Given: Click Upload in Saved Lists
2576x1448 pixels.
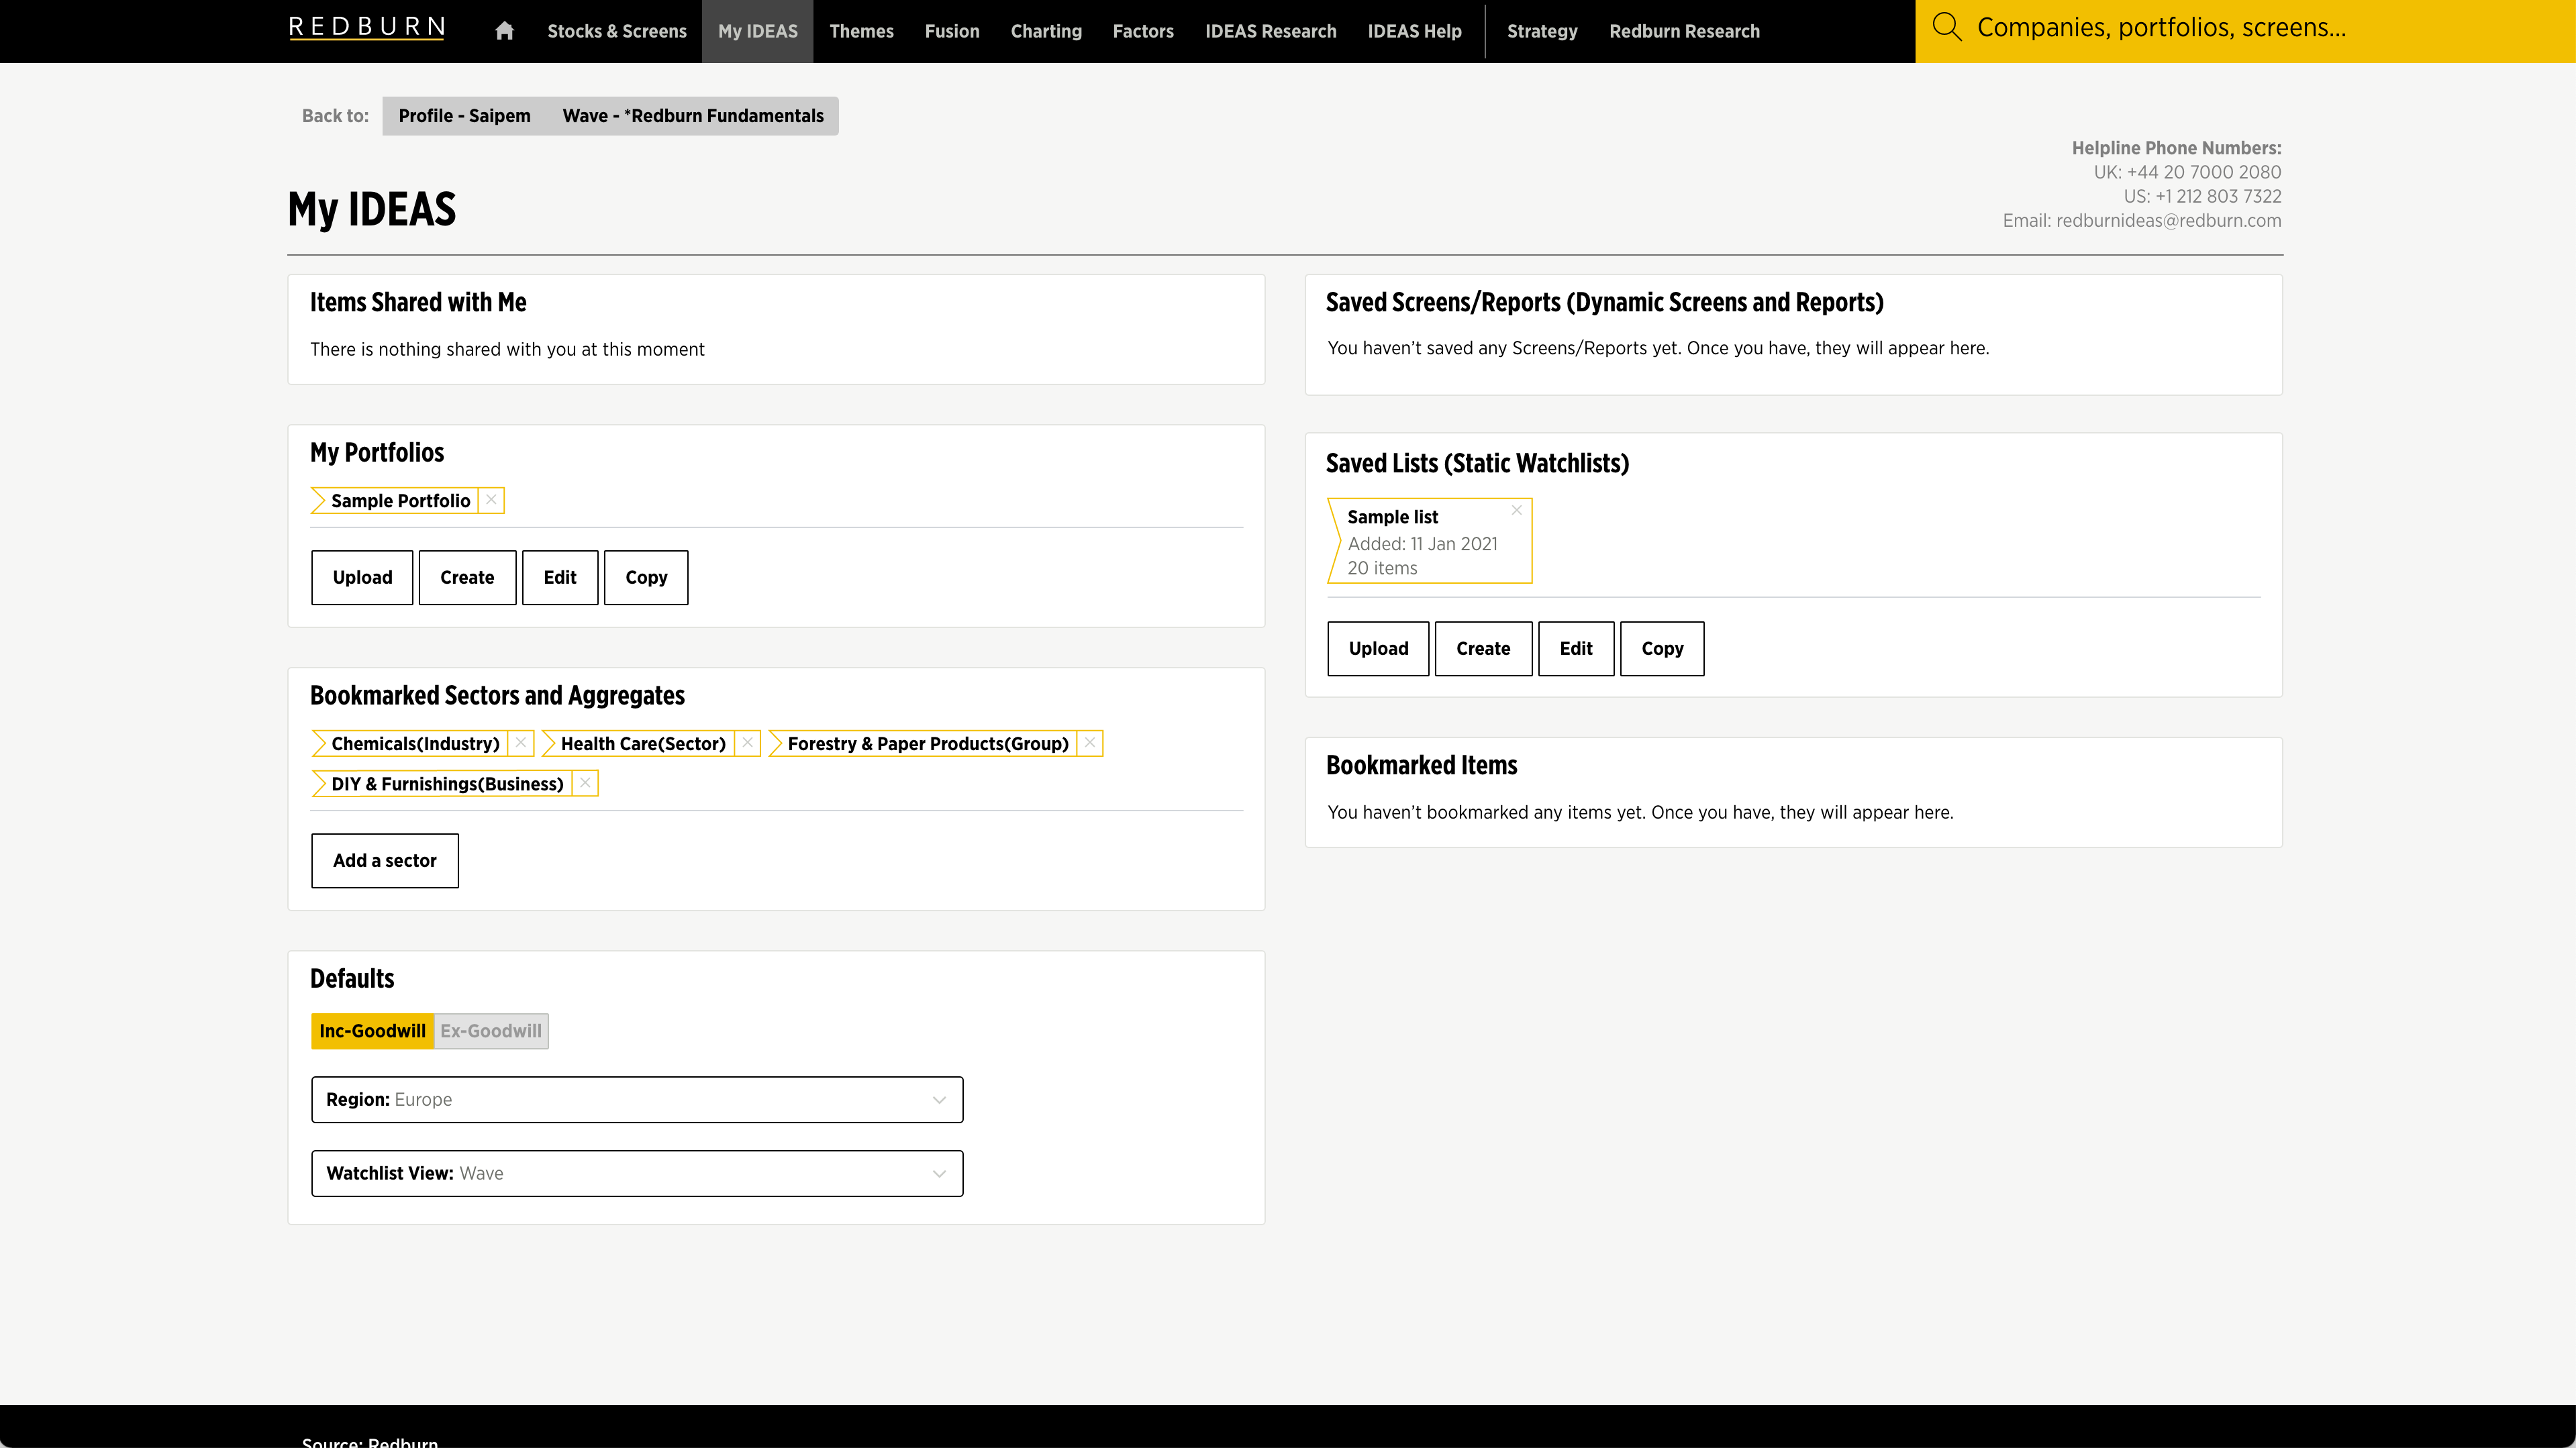Looking at the screenshot, I should click(x=1378, y=648).
